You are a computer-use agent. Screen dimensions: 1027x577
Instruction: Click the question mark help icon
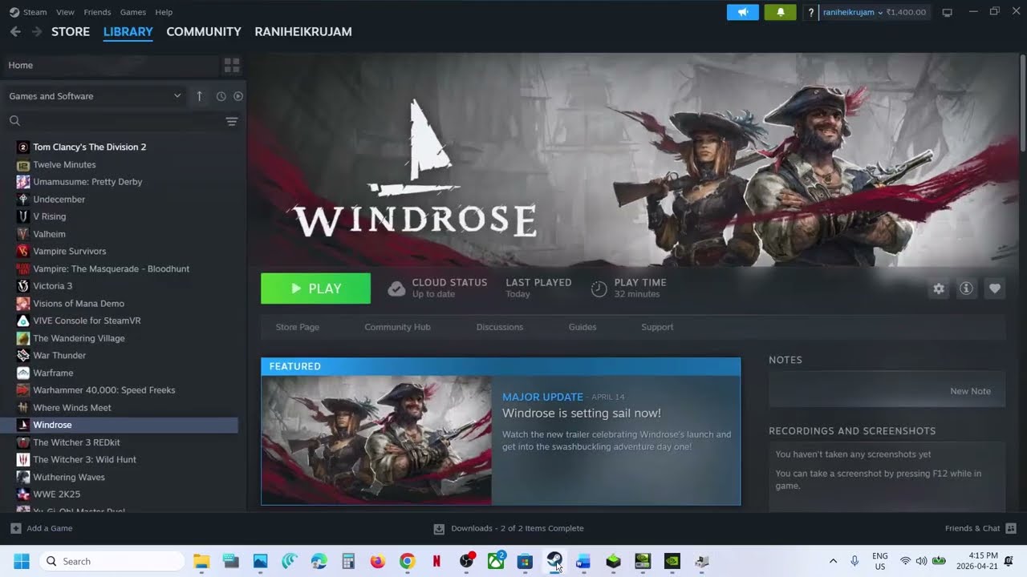(810, 12)
